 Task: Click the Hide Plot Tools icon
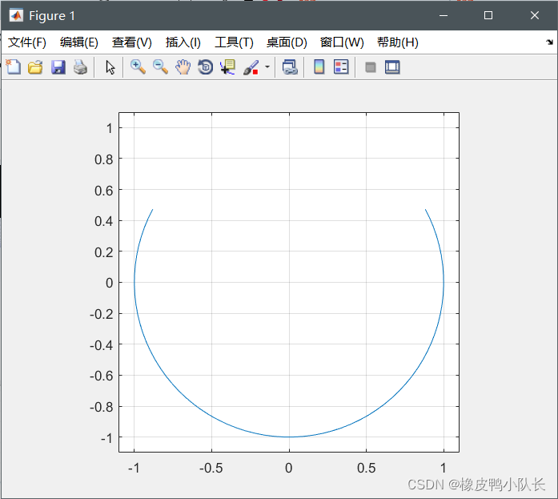click(371, 67)
